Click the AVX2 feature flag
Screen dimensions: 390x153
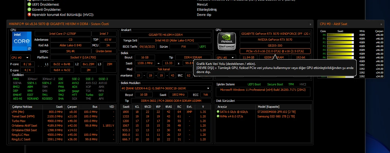click(x=75, y=83)
